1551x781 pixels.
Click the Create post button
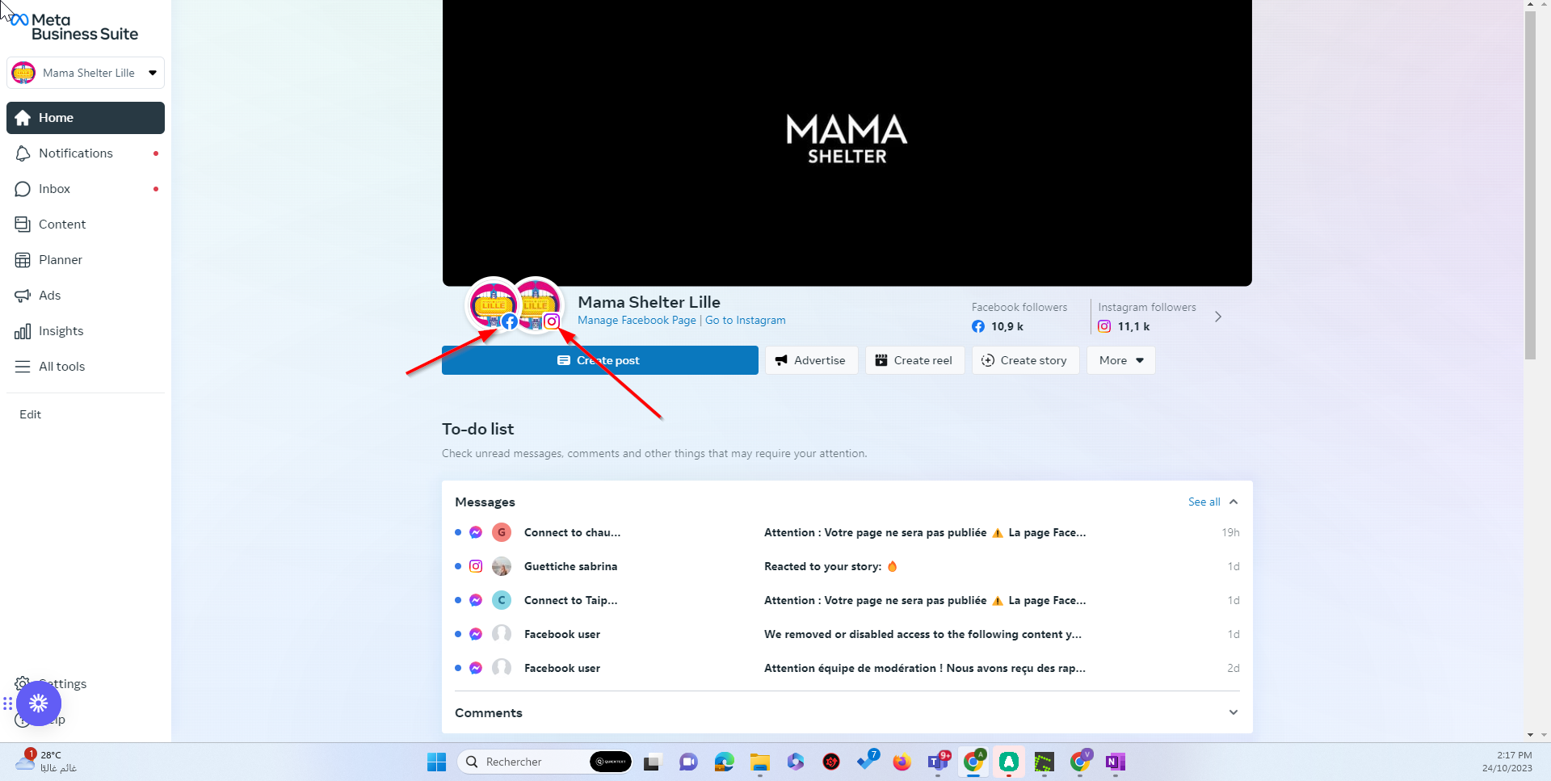599,360
